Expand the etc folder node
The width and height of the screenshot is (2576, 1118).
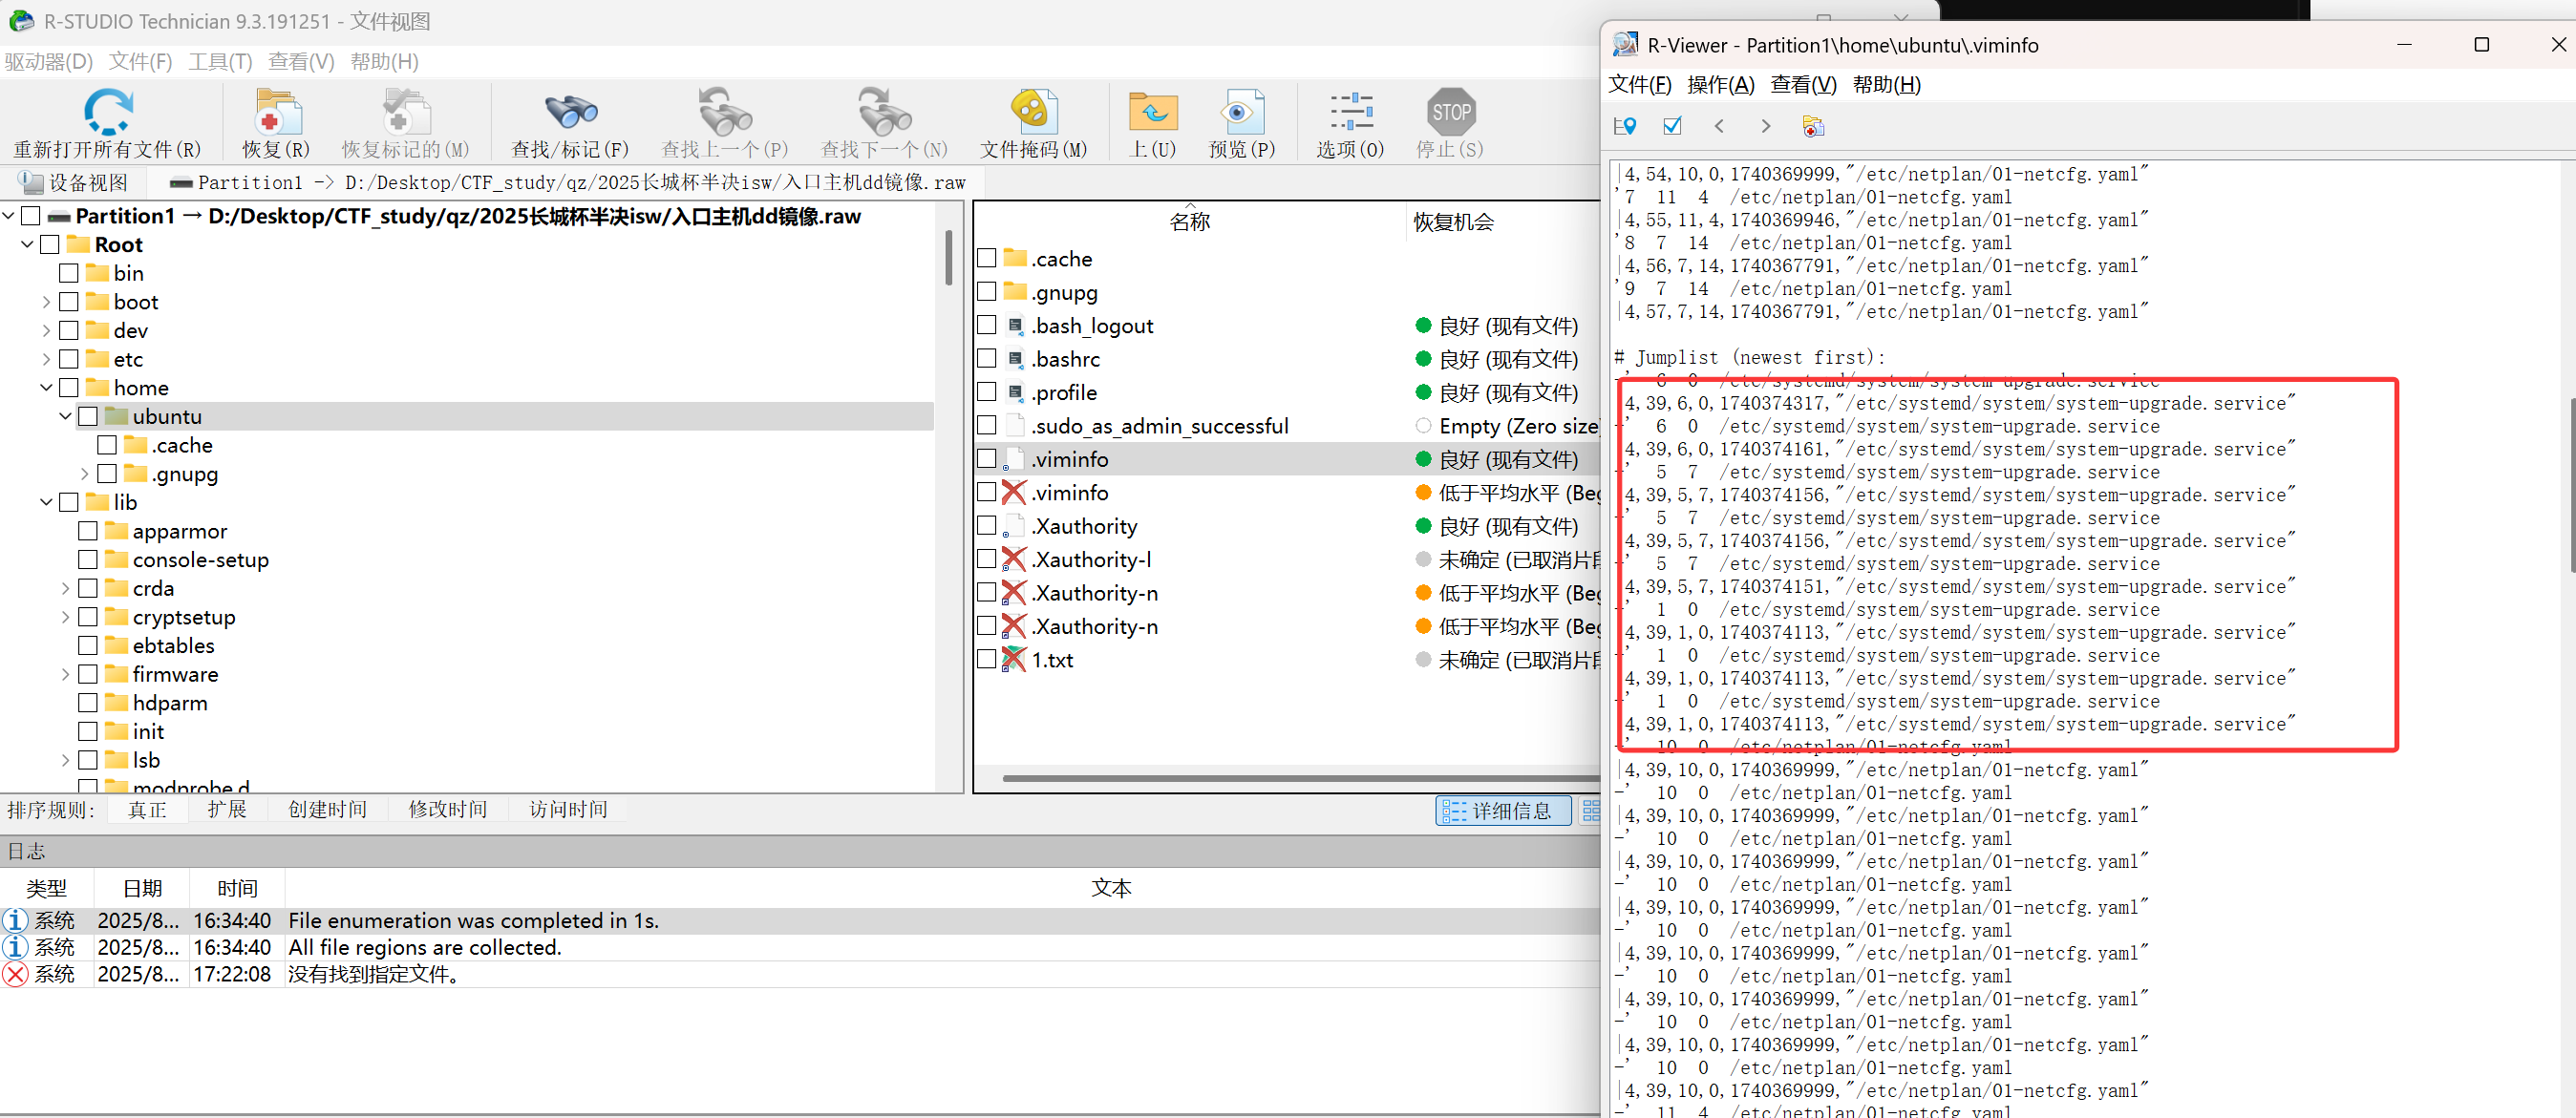pos(47,359)
